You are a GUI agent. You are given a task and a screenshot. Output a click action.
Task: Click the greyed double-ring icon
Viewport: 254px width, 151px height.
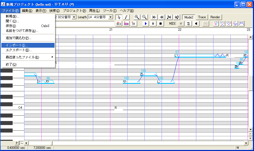(x=206, y=24)
